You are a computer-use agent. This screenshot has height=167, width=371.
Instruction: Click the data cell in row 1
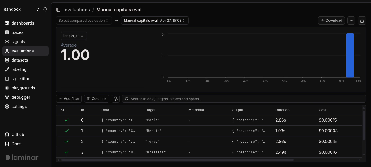118,131
